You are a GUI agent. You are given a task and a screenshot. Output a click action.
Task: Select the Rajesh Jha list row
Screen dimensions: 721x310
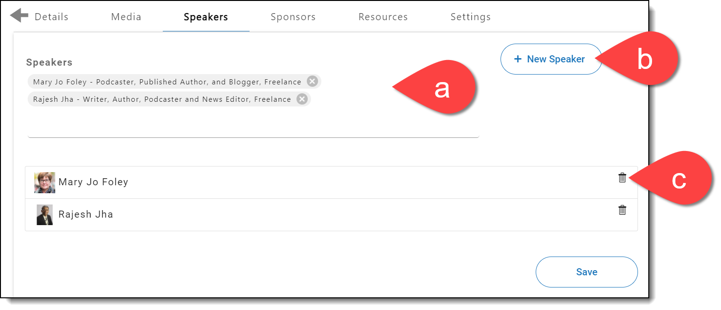(331, 215)
